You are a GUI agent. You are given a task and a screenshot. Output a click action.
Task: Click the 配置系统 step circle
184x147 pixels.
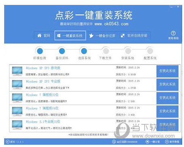150,51
